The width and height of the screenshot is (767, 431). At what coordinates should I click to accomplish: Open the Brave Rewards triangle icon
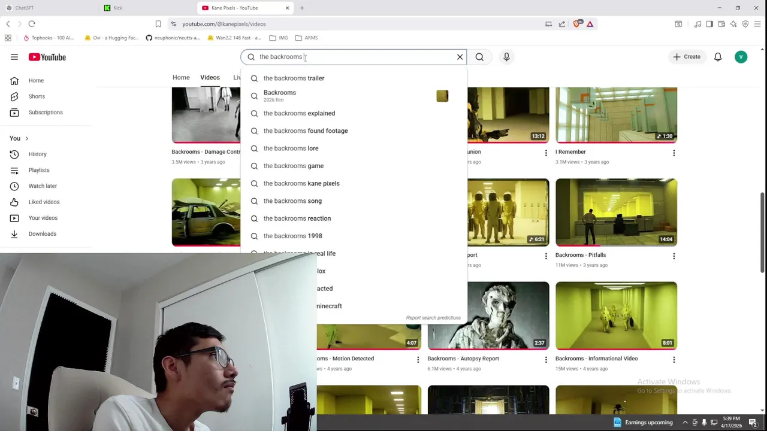pos(590,24)
